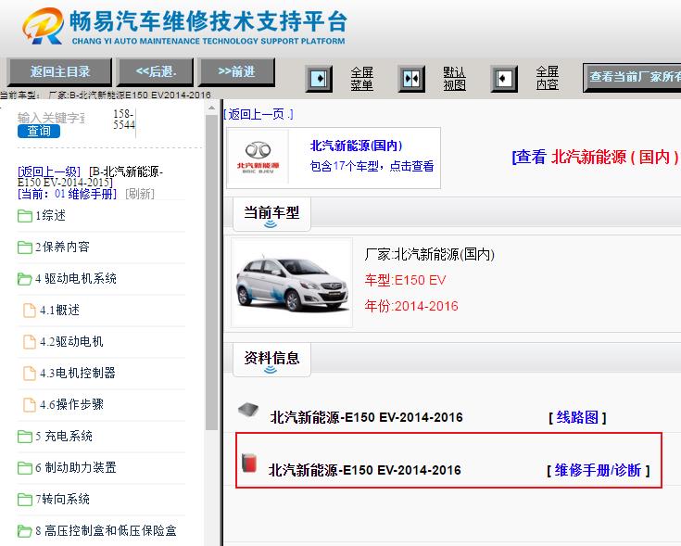Screen dimensions: 681x546
Task: Click the 4.2驱动电机 document icon
Action: pyautogui.click(x=30, y=342)
